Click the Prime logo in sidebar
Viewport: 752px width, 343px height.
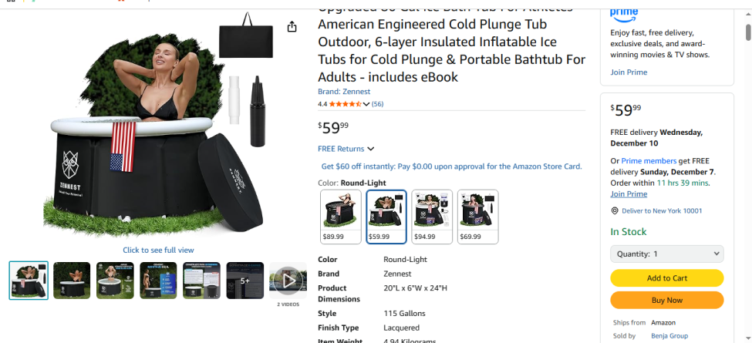(623, 13)
